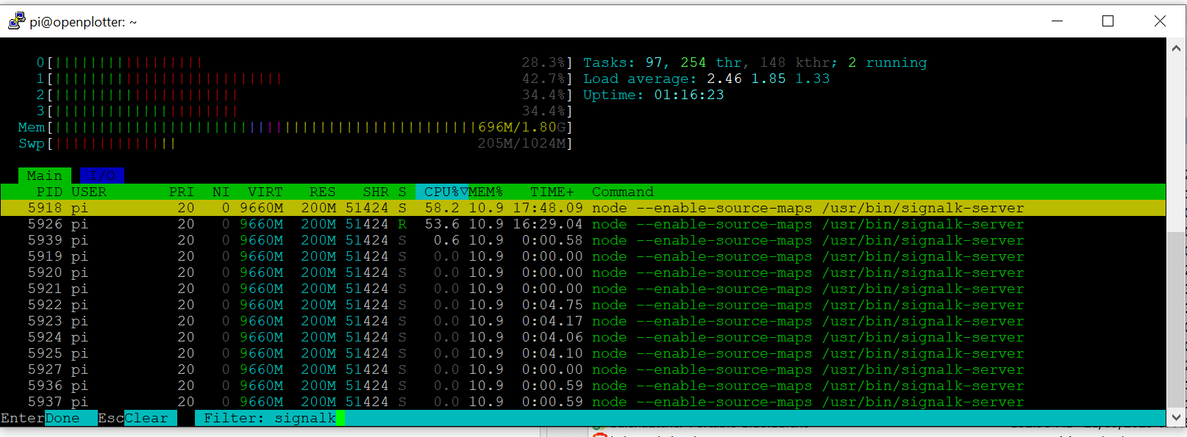Sort by TIME+ column header
The image size is (1187, 437).
coord(552,192)
